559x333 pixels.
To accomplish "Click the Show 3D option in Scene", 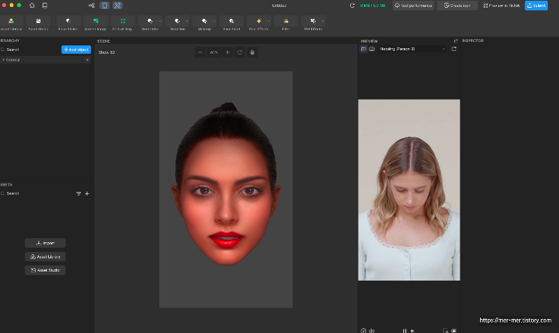I will tap(107, 52).
